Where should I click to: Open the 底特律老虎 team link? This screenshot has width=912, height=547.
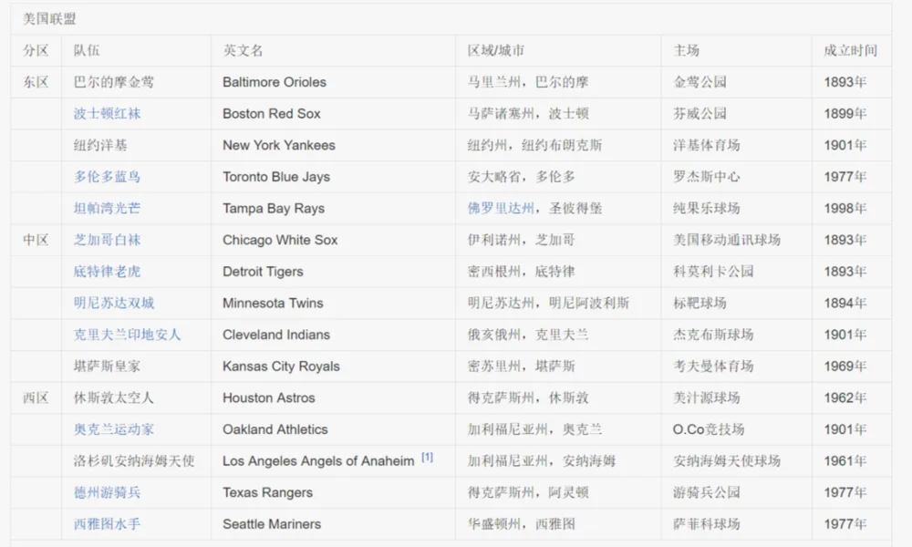coord(107,272)
